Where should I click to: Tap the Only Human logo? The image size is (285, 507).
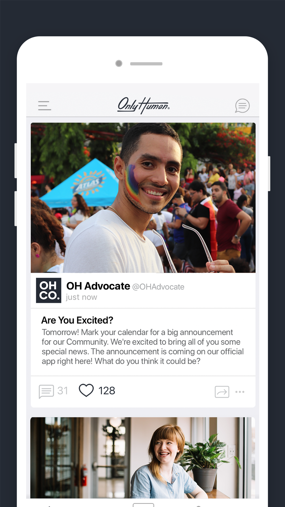[x=143, y=105]
